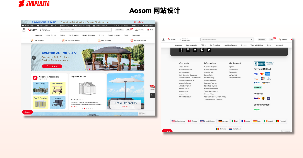The image size is (303, 158).
Task: Select Netherlands country button
Action: click(235, 129)
